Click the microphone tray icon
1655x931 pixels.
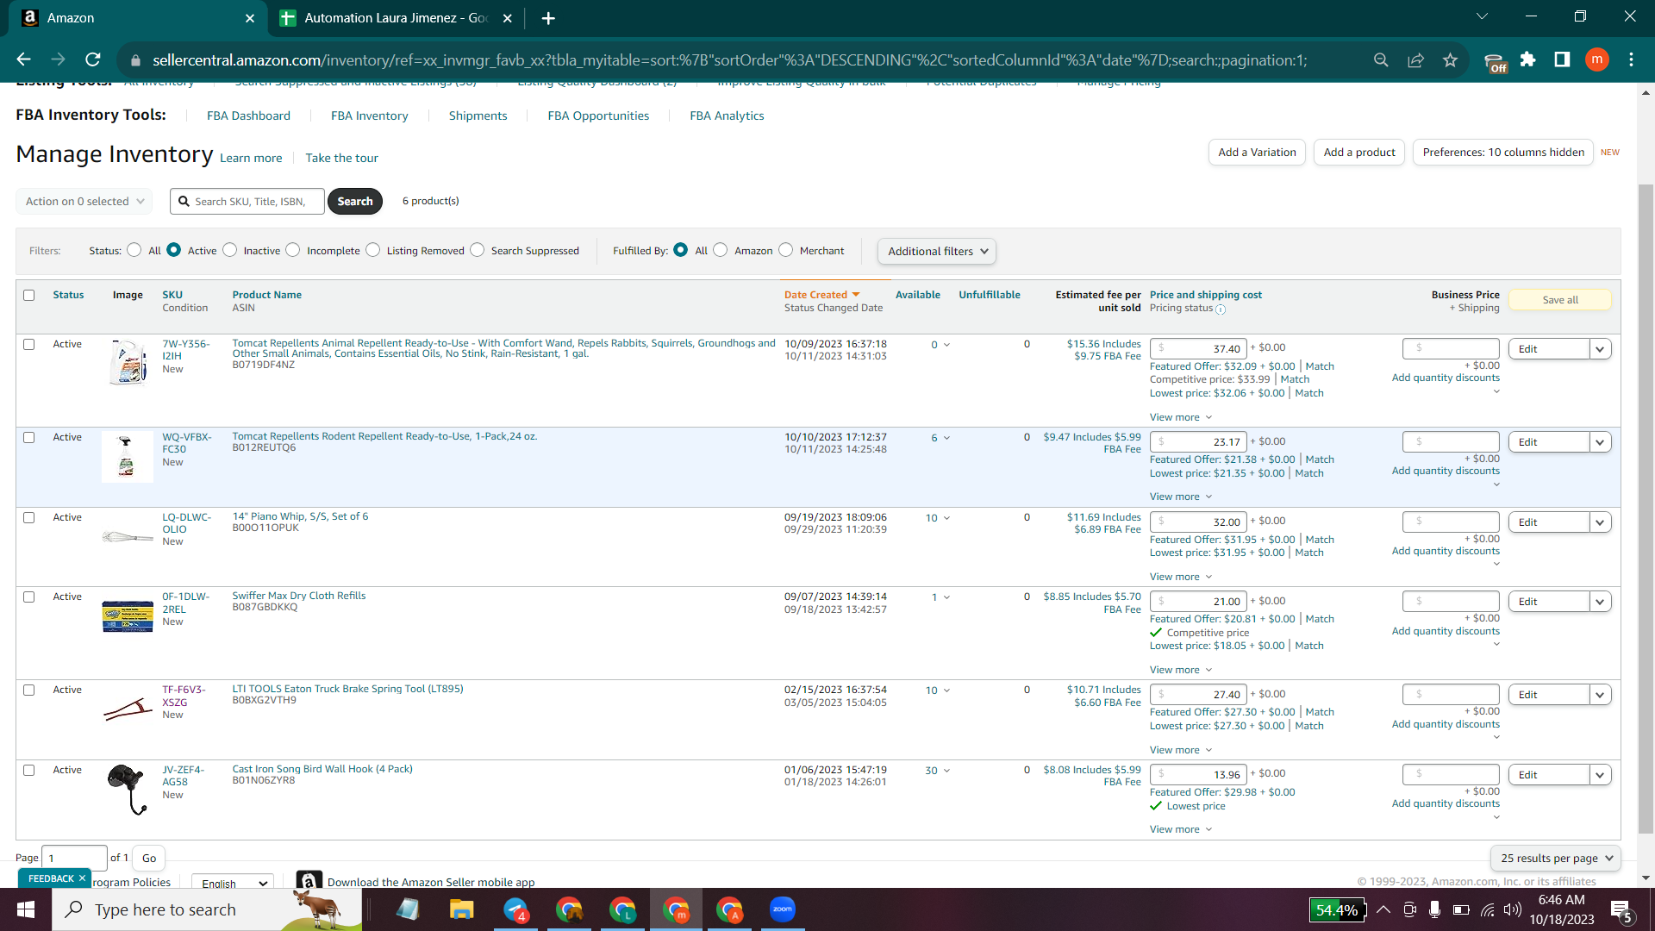tap(1435, 909)
